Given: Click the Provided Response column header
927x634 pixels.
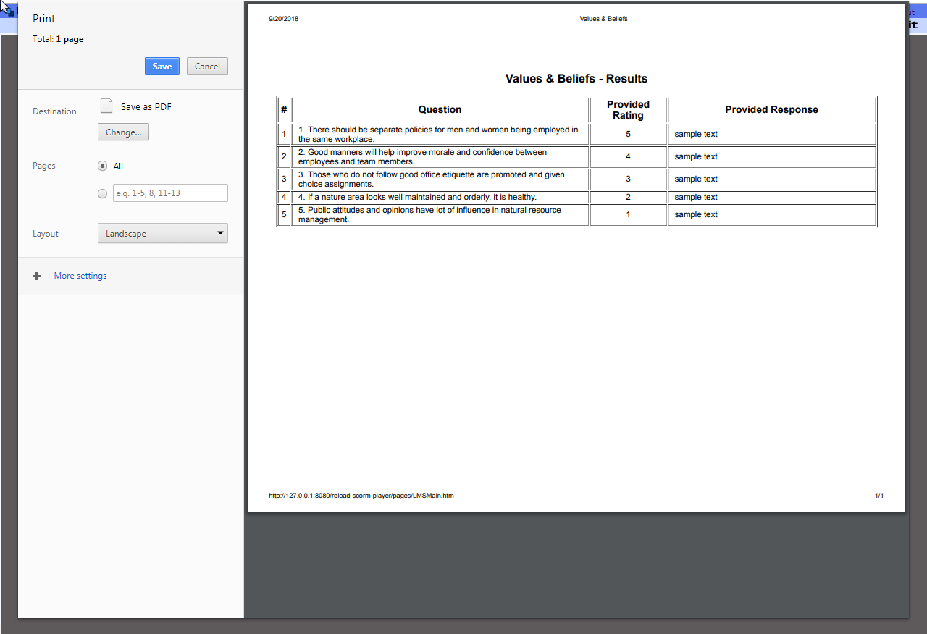Looking at the screenshot, I should [x=771, y=110].
